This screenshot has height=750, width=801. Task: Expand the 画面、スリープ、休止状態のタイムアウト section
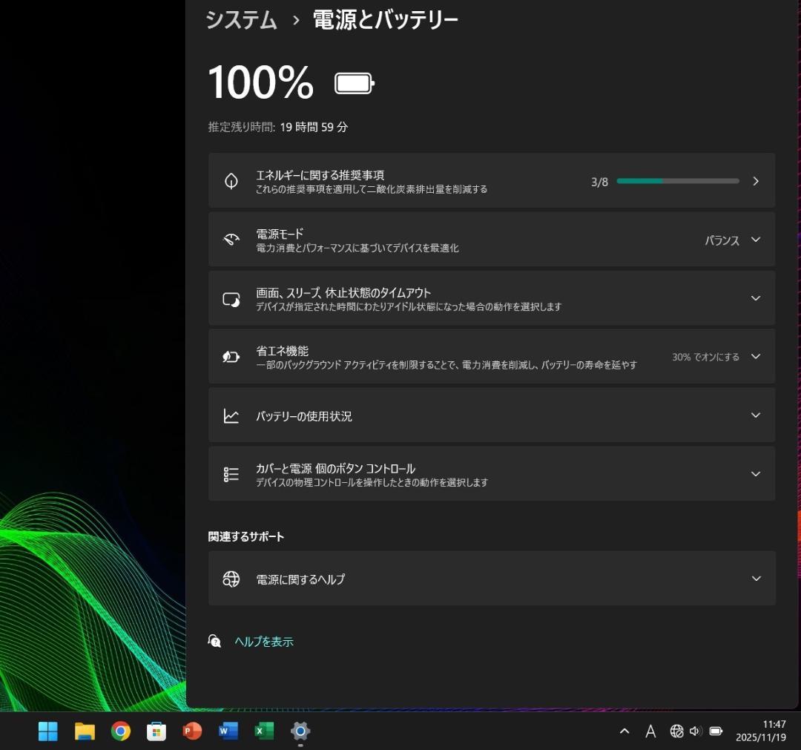[755, 298]
